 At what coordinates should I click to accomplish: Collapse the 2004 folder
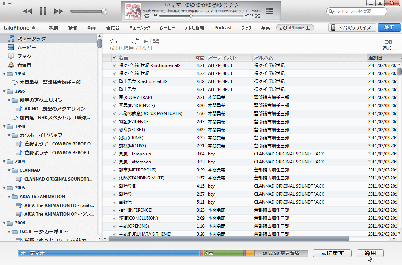4,162
